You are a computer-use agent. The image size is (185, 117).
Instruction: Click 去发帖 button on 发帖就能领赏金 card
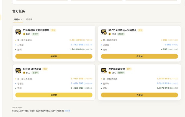(140, 95)
